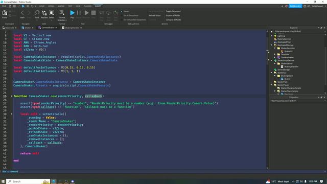Screen dimensions: 327x184
Task: Click the Step Out debugger icon
Action: 116,13
